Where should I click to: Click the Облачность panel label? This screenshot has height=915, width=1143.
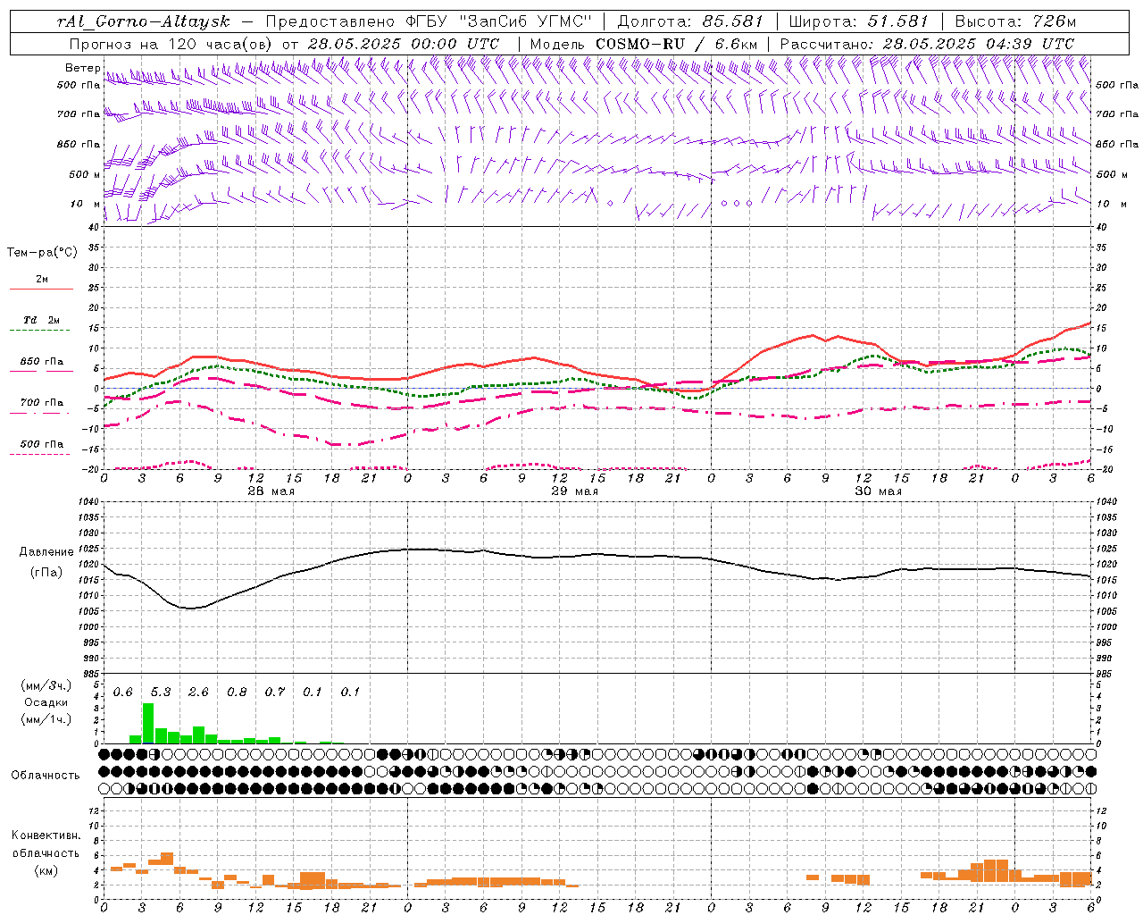click(46, 776)
